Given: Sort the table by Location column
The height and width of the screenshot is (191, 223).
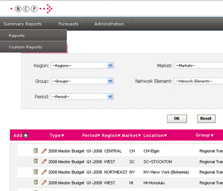Looking at the screenshot, I should pyautogui.click(x=155, y=136).
